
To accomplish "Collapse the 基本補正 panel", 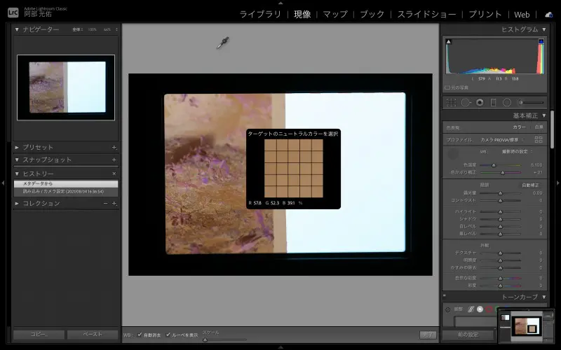I will click(544, 115).
